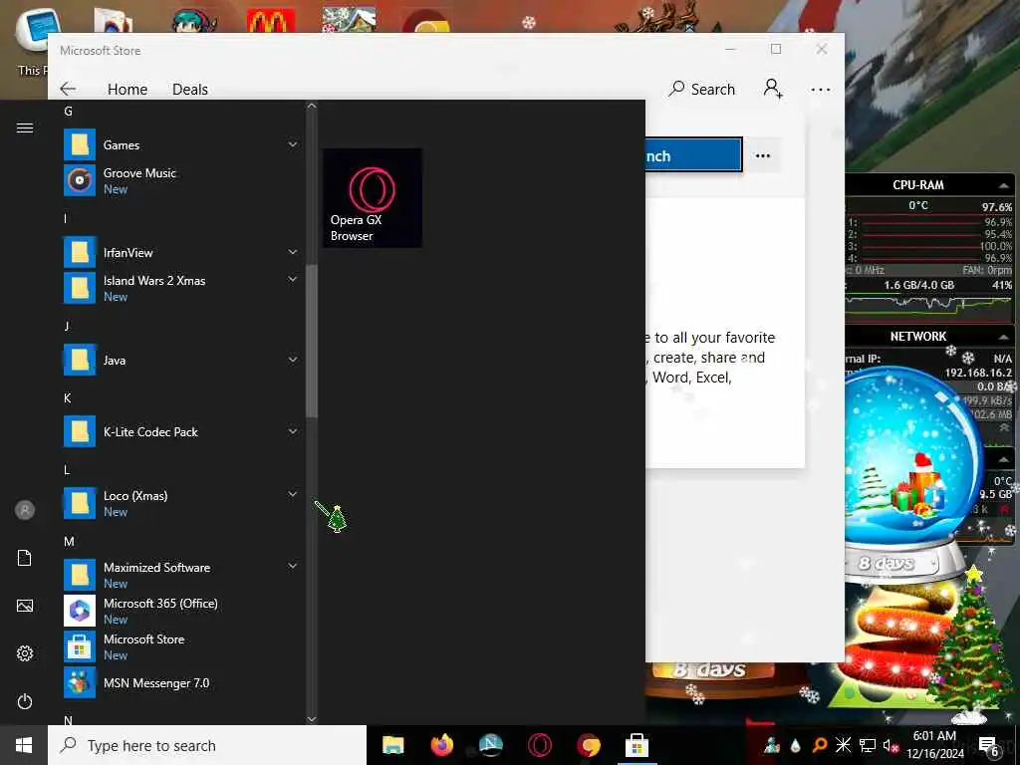
Task: Open File Explorer from the taskbar
Action: point(392,745)
